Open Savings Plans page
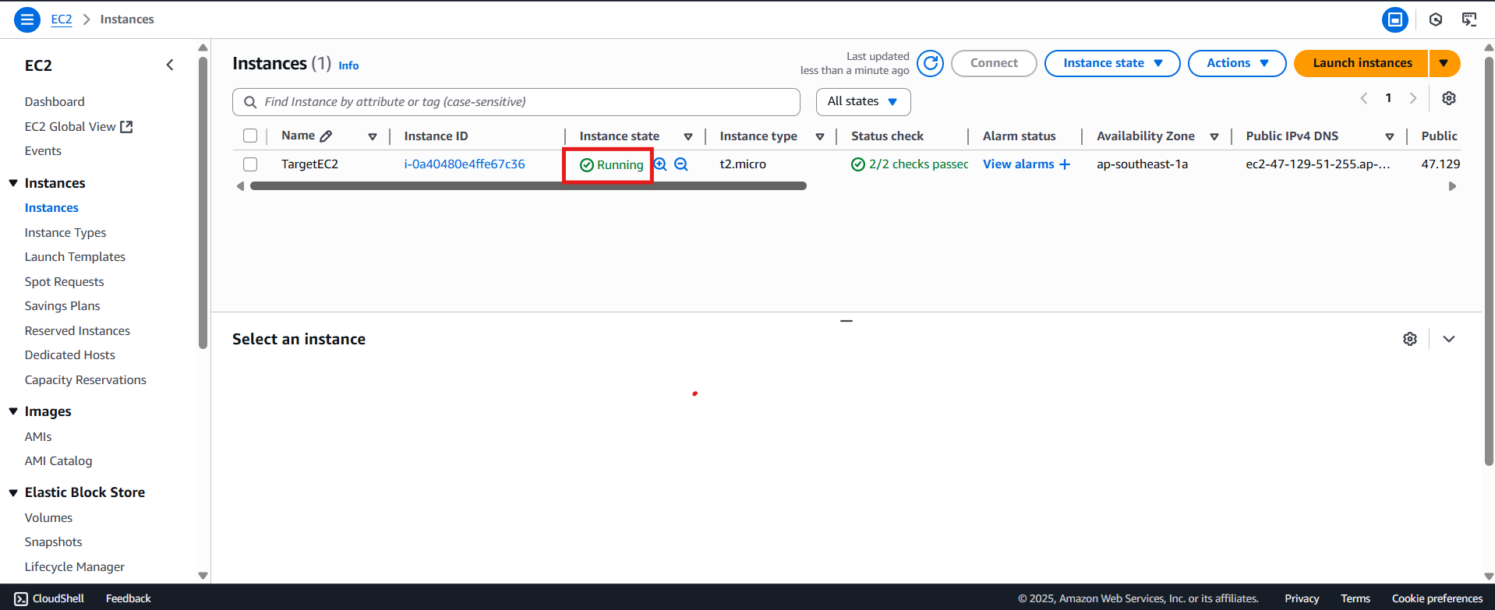Viewport: 1495px width, 610px height. tap(62, 306)
